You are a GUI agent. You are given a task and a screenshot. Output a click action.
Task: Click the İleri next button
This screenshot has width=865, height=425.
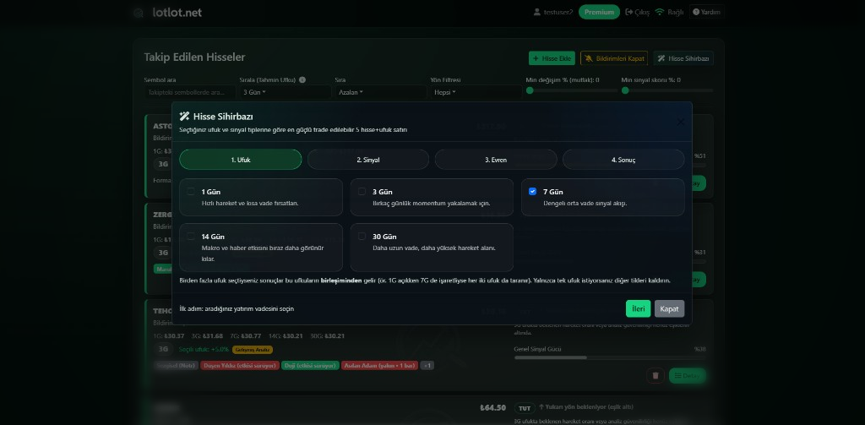point(639,308)
